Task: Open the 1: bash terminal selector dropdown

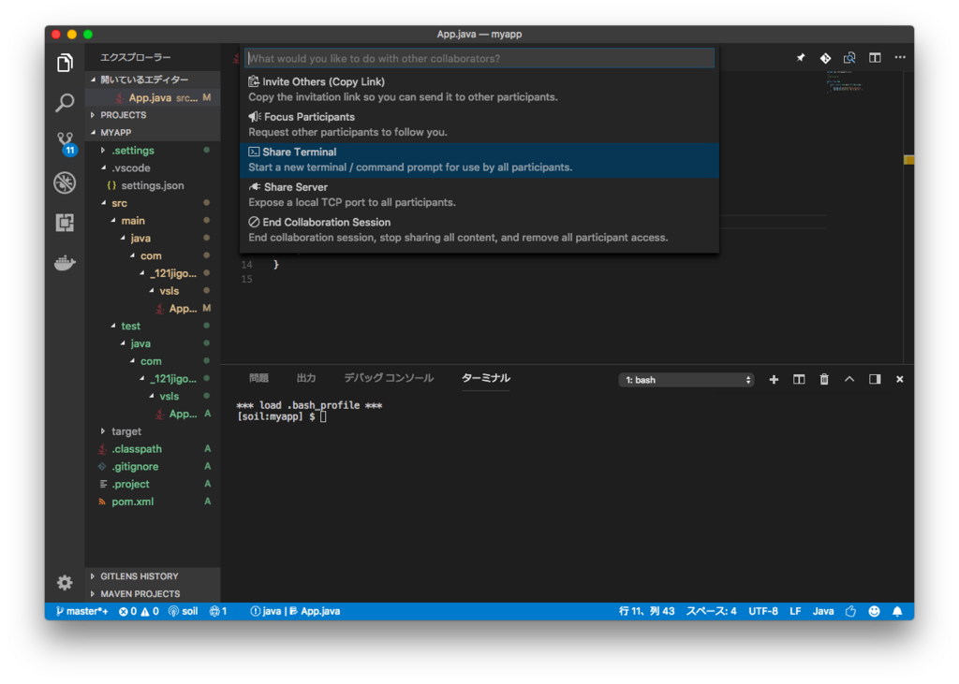Action: click(686, 380)
